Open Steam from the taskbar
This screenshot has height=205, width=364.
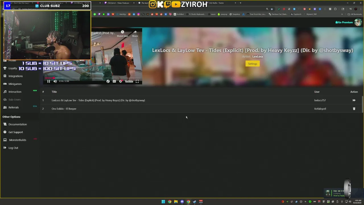coord(195,202)
